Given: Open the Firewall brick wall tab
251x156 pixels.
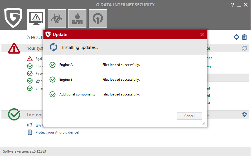Looking at the screenshot, I should point(77,18).
